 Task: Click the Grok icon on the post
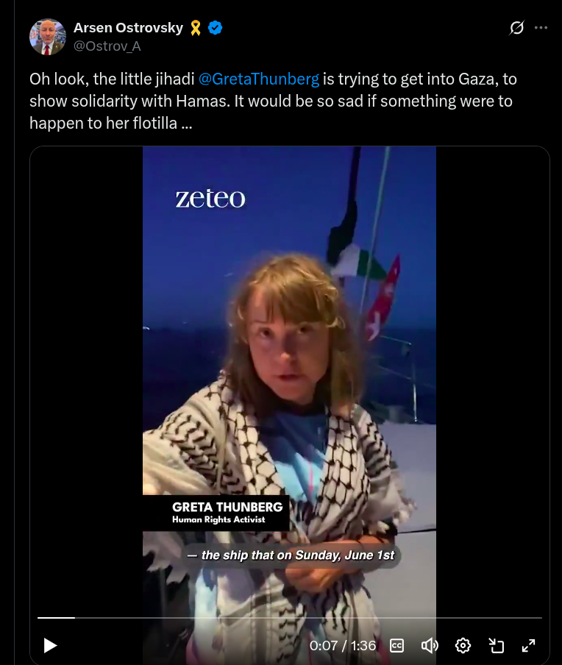tap(516, 27)
